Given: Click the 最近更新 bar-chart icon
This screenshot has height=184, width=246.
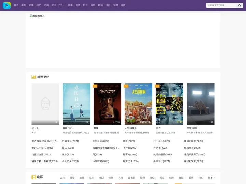Looking at the screenshot, I should (34, 77).
